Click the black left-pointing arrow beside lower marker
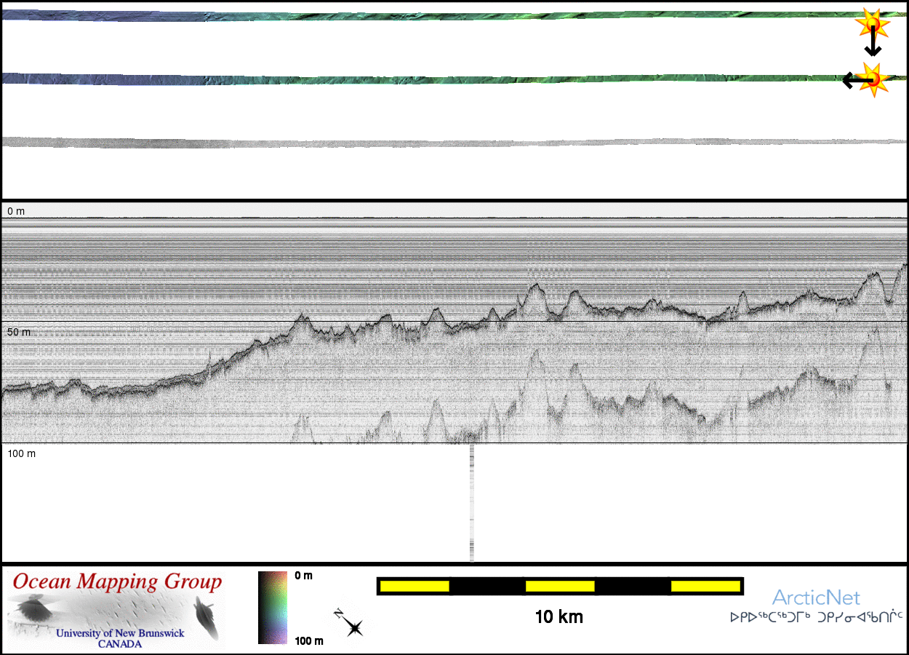The height and width of the screenshot is (655, 909). (851, 80)
